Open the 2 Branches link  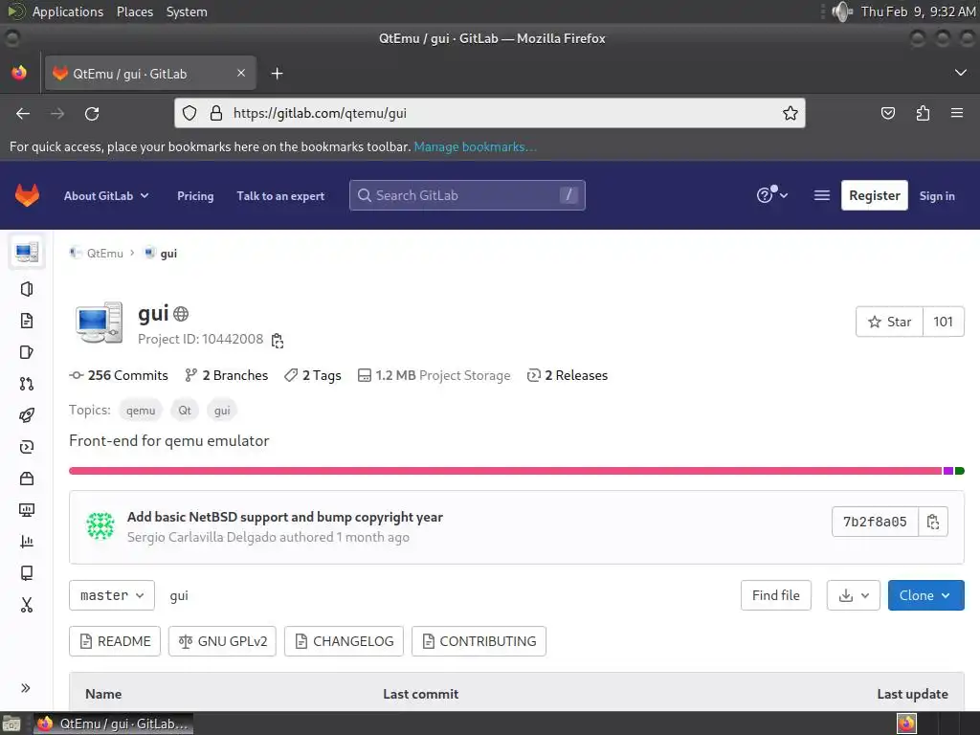226,375
